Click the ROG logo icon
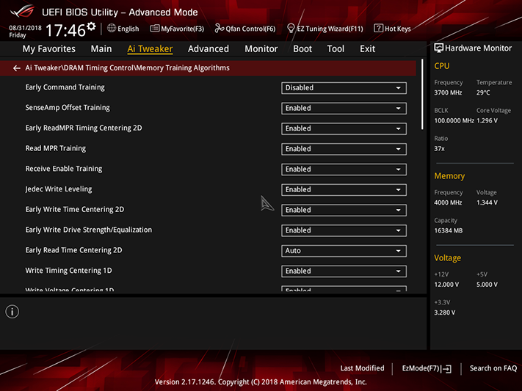Viewport: 522px width, 391px height. pos(22,12)
